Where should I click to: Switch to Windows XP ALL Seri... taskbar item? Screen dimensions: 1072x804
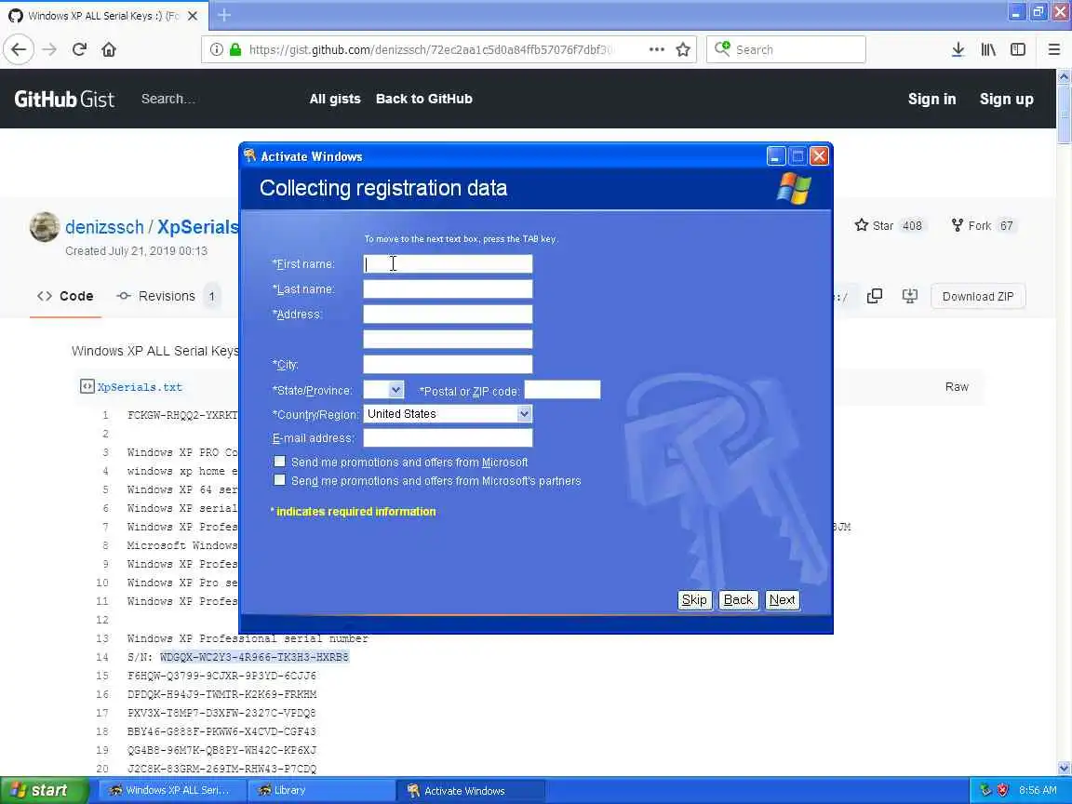170,790
